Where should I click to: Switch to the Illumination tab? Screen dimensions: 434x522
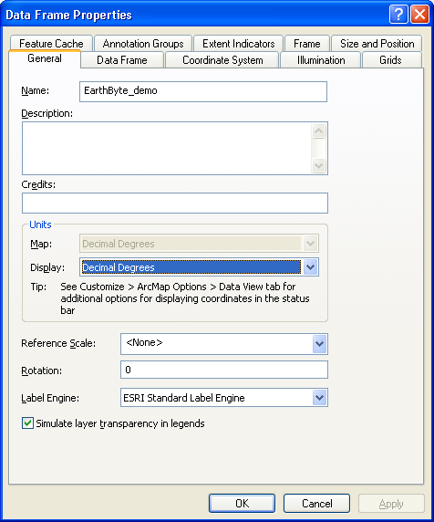321,60
